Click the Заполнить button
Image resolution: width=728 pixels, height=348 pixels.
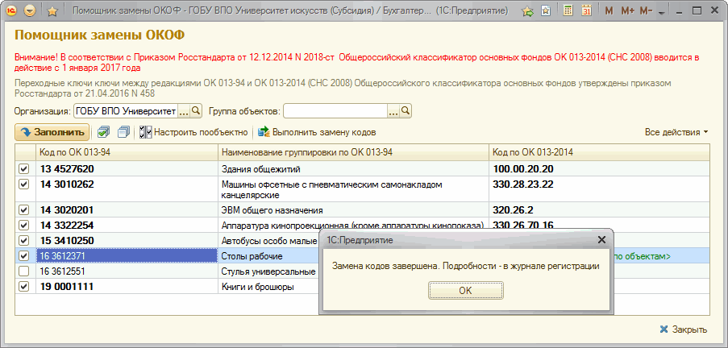(52, 132)
